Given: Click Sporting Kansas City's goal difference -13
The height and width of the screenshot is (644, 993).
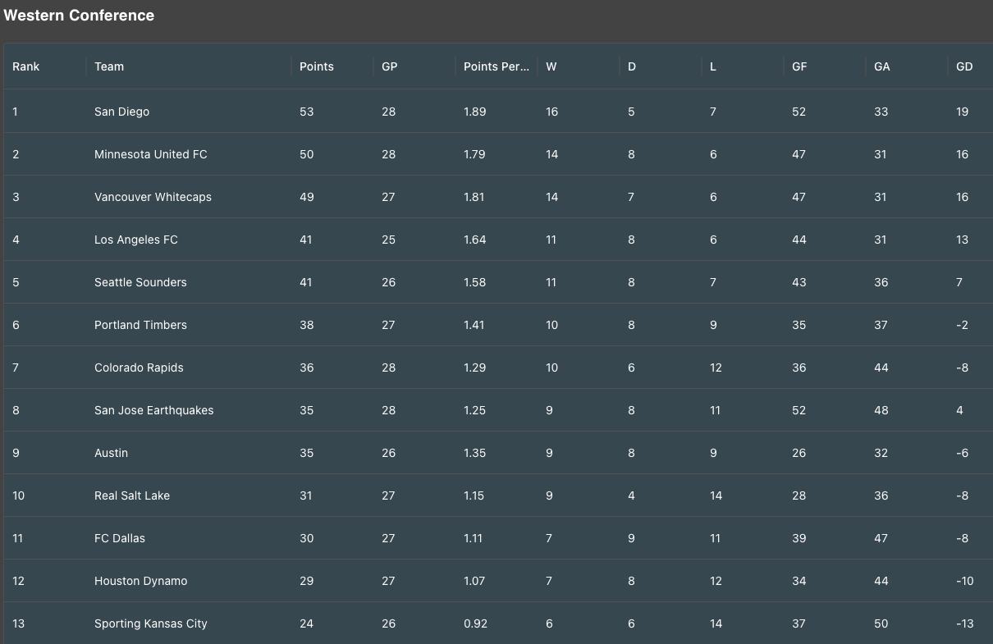Looking at the screenshot, I should tap(965, 623).
